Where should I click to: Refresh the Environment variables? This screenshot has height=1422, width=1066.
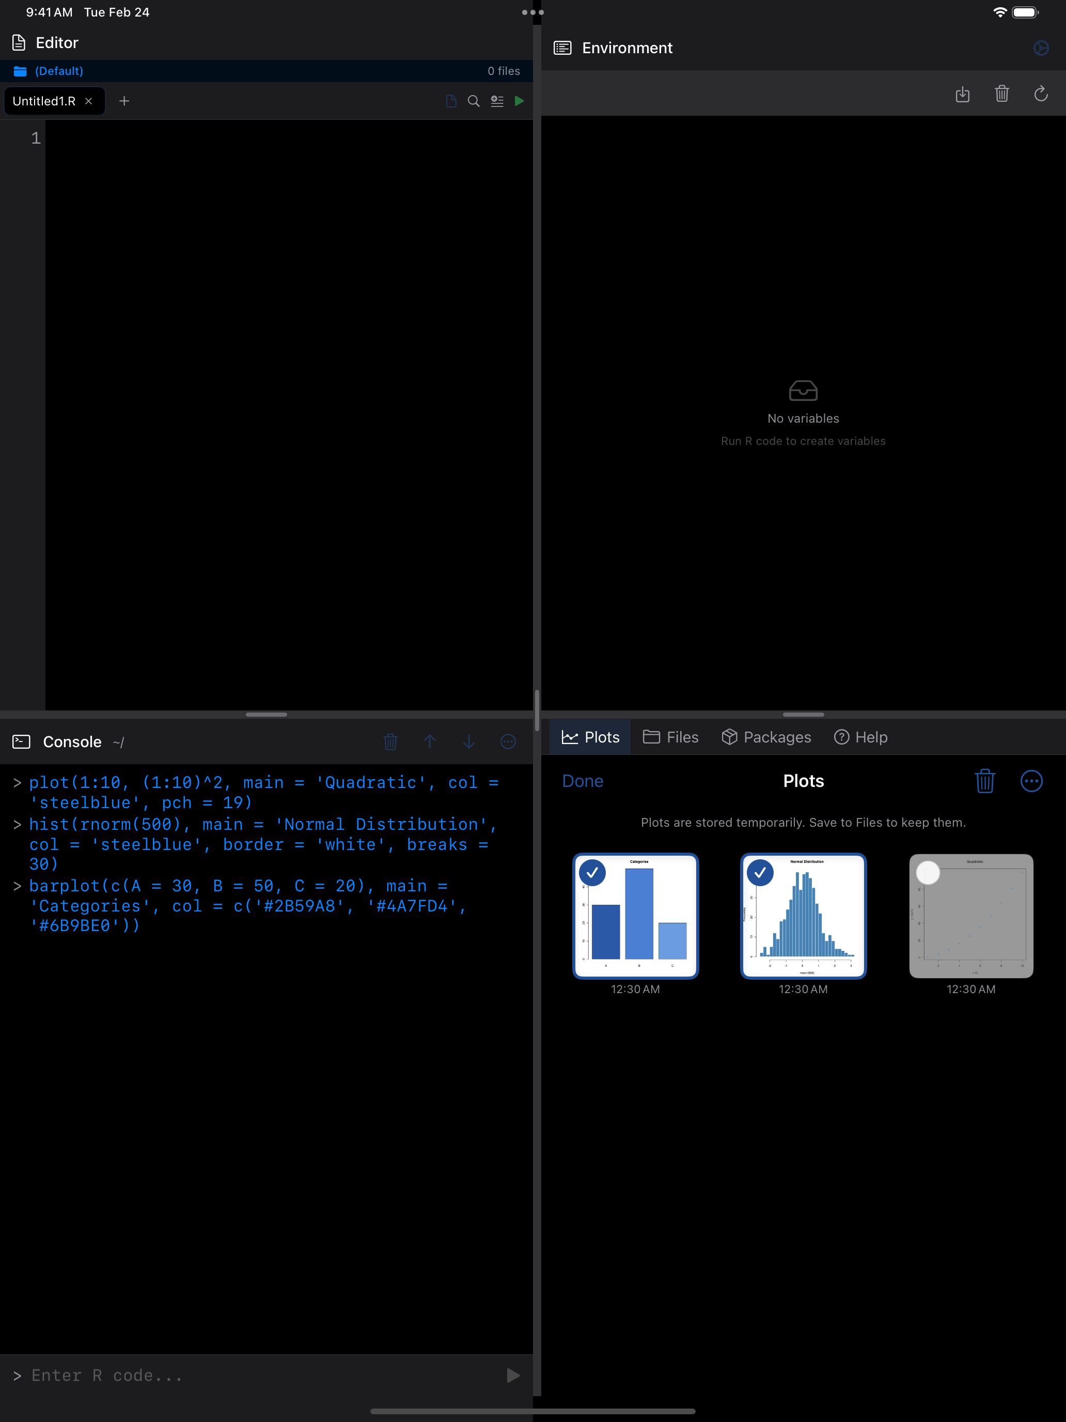(x=1041, y=94)
